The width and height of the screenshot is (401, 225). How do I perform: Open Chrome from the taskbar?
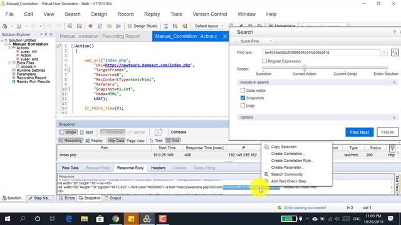[x=115, y=219]
